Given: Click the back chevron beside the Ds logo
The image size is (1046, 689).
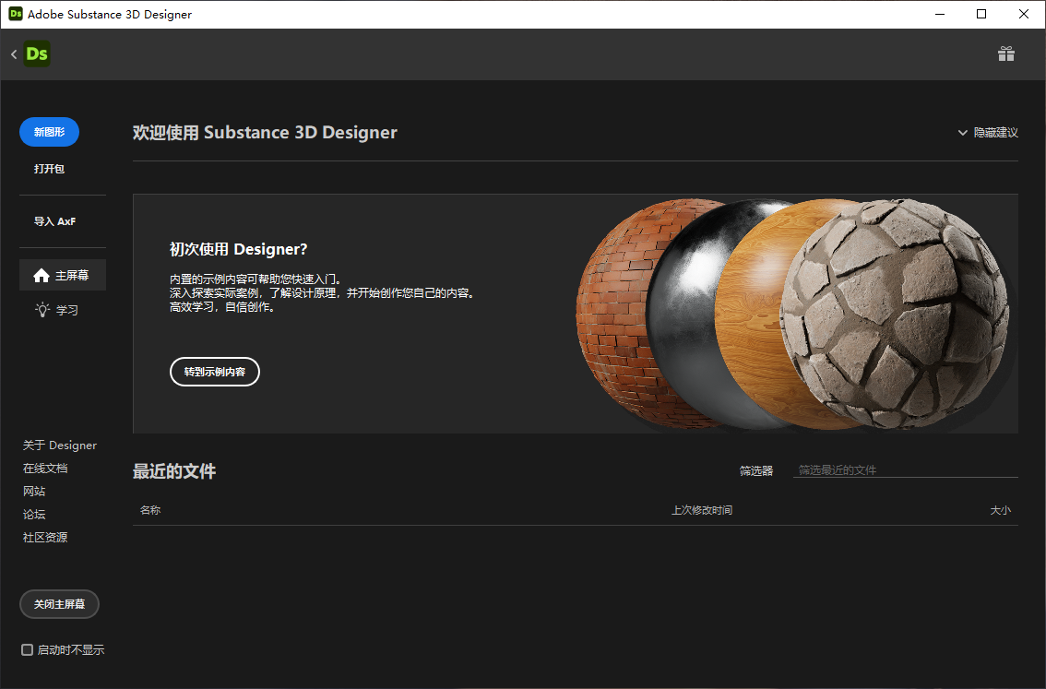Looking at the screenshot, I should click(x=14, y=54).
